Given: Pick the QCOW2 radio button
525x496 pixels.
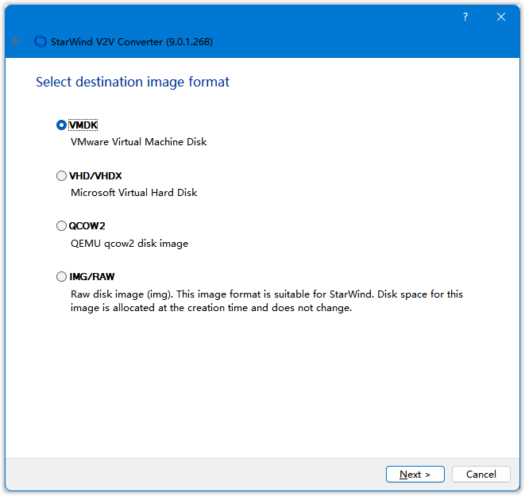Looking at the screenshot, I should tap(62, 226).
